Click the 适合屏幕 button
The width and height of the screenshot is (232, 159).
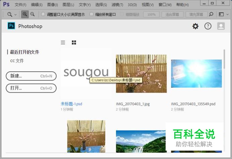pos(172,14)
